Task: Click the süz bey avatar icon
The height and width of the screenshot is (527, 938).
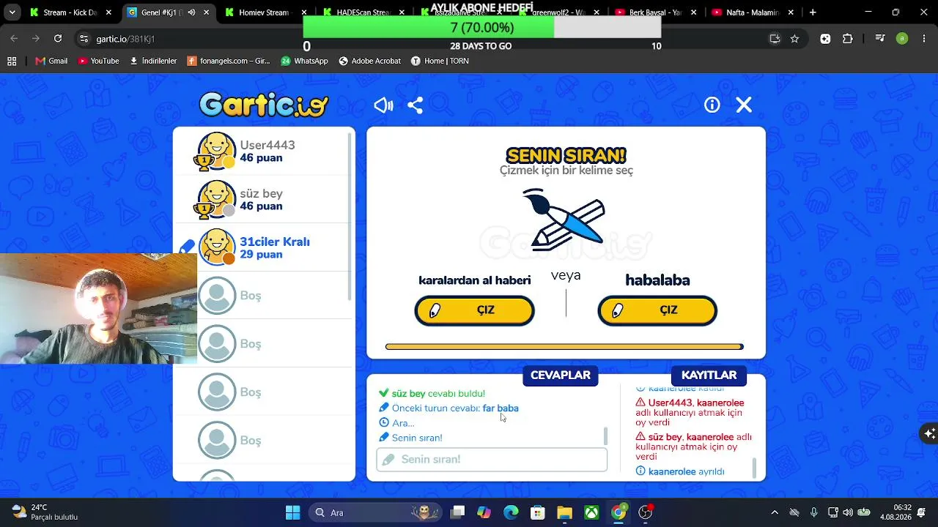Action: [217, 199]
